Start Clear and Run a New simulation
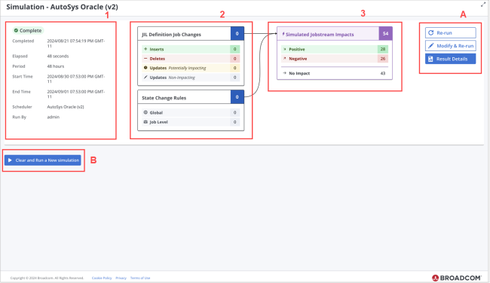Viewport: 490px width, 283px height. 43,160
